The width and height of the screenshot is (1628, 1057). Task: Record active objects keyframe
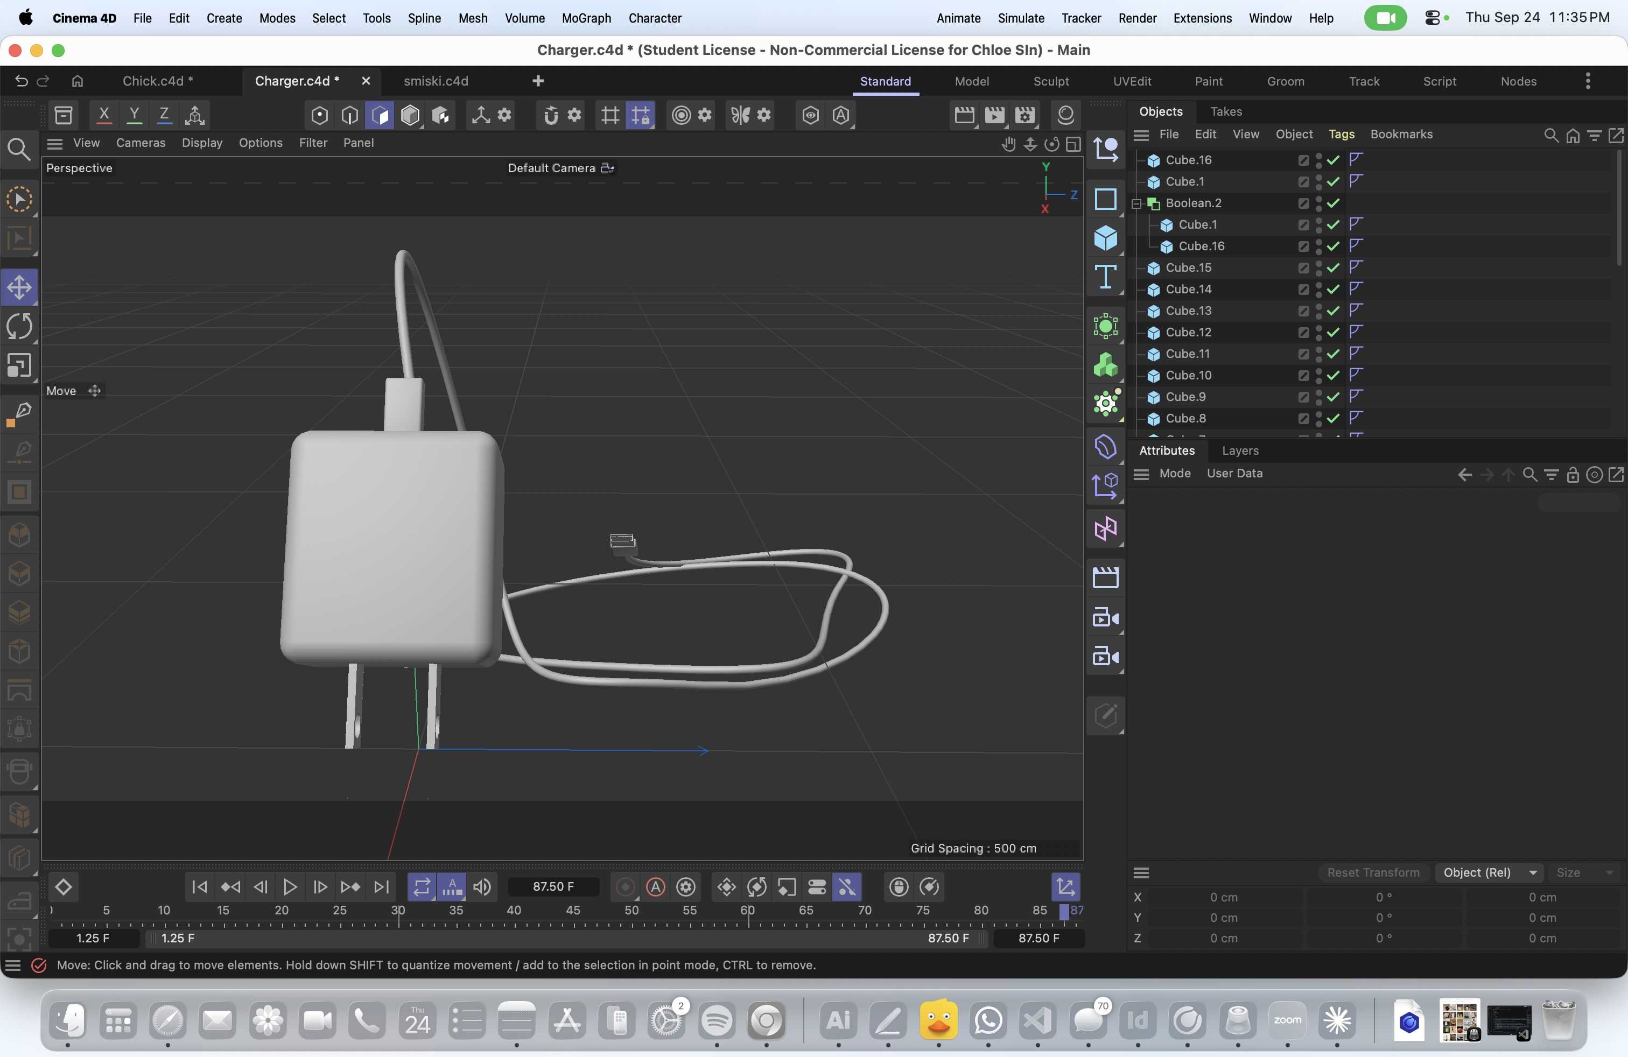coord(624,887)
